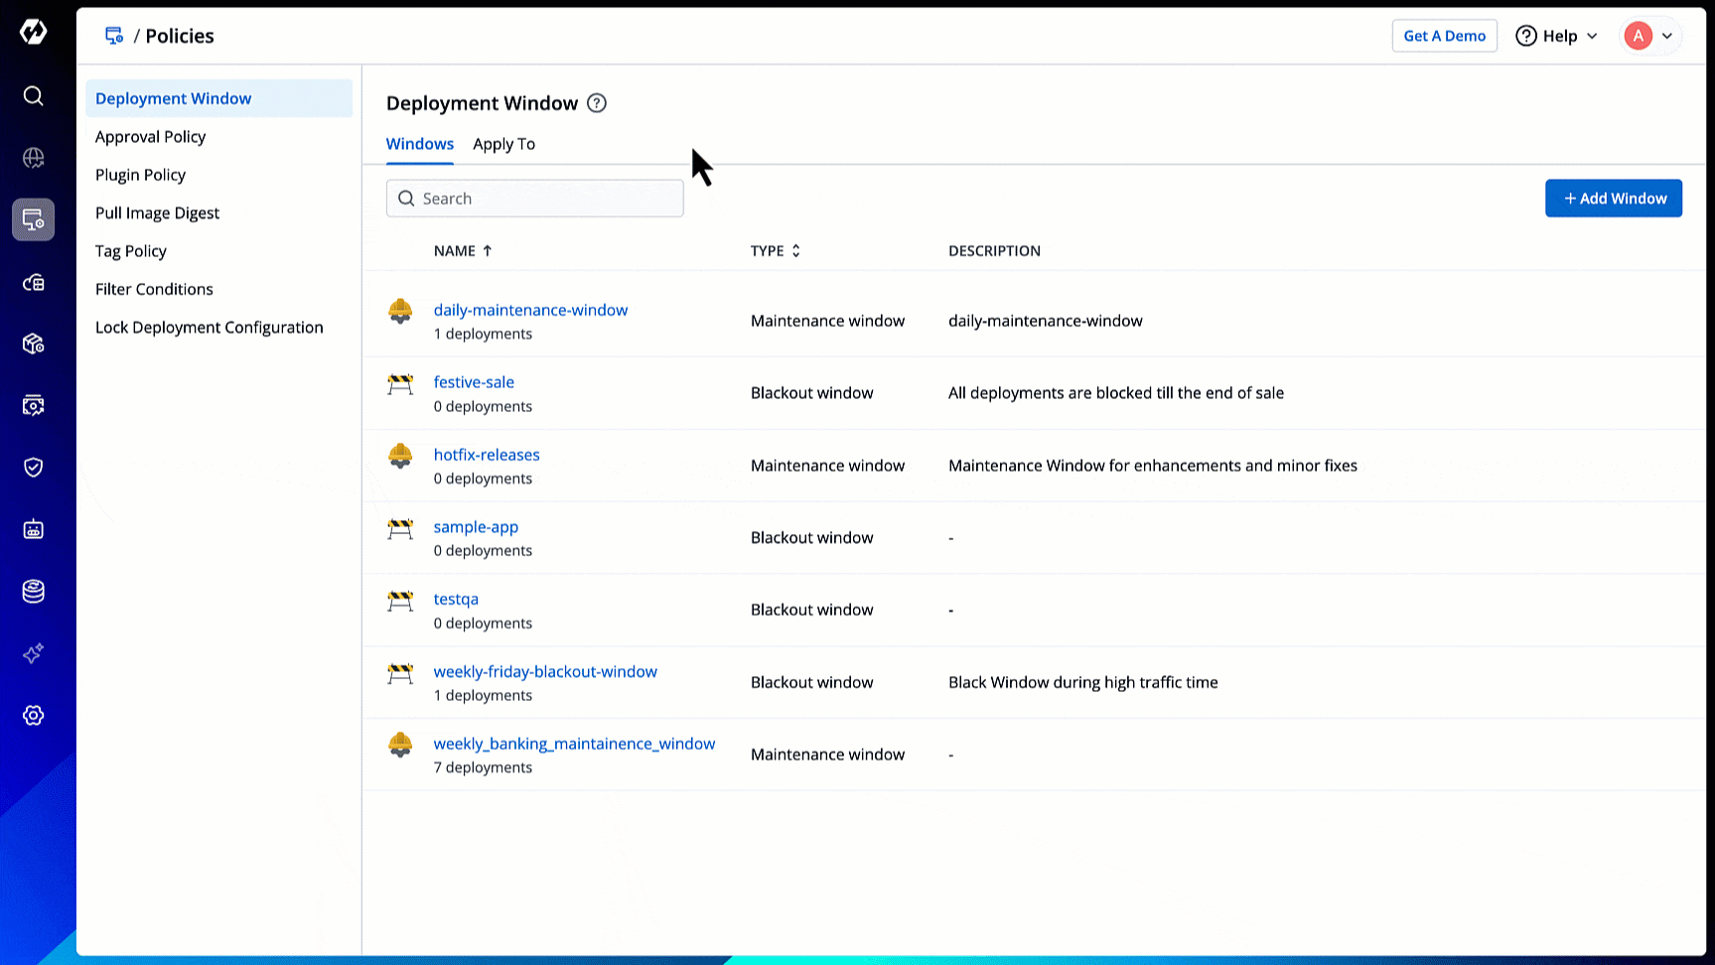Open the search icon in sidebar
This screenshot has height=965, width=1715.
point(33,95)
